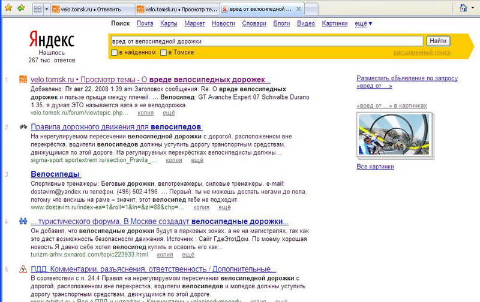Screen dimensions: 480x302
Task: Open the Новости link
Action: click(223, 23)
